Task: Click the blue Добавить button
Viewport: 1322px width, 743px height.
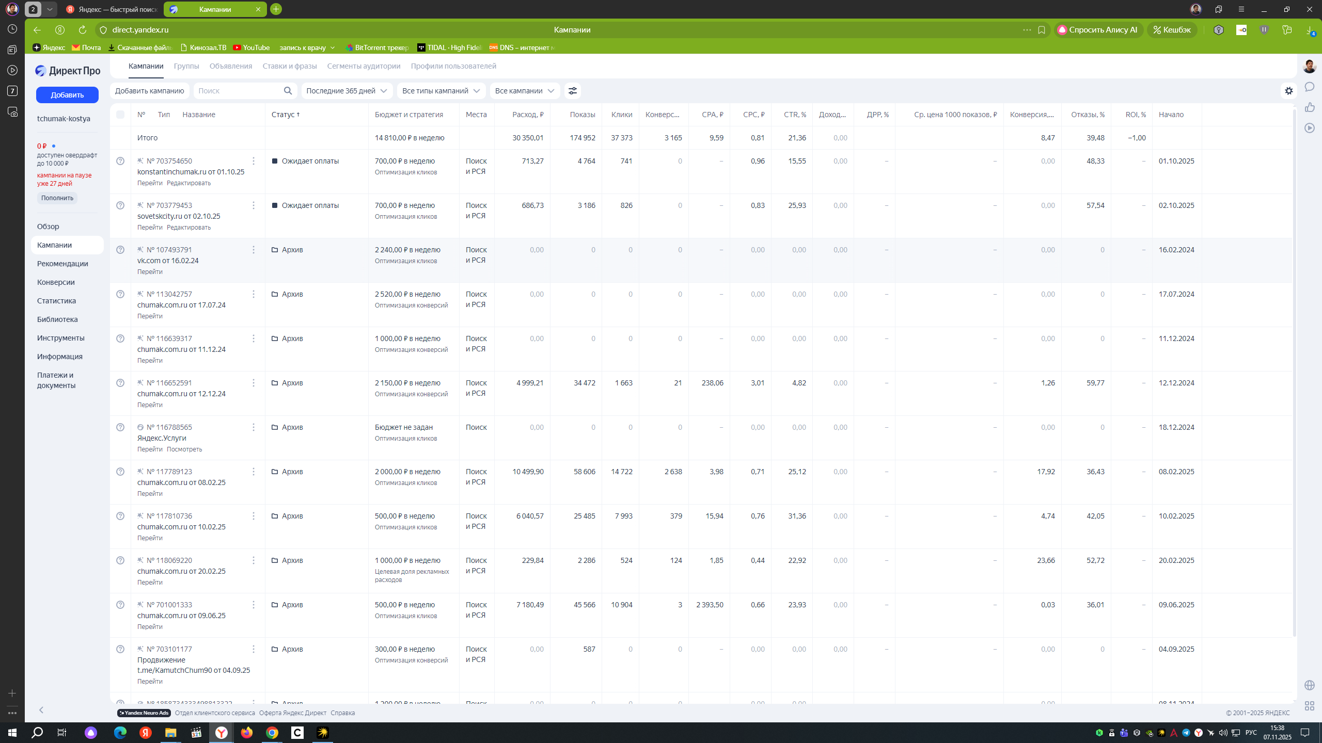Action: pyautogui.click(x=67, y=95)
